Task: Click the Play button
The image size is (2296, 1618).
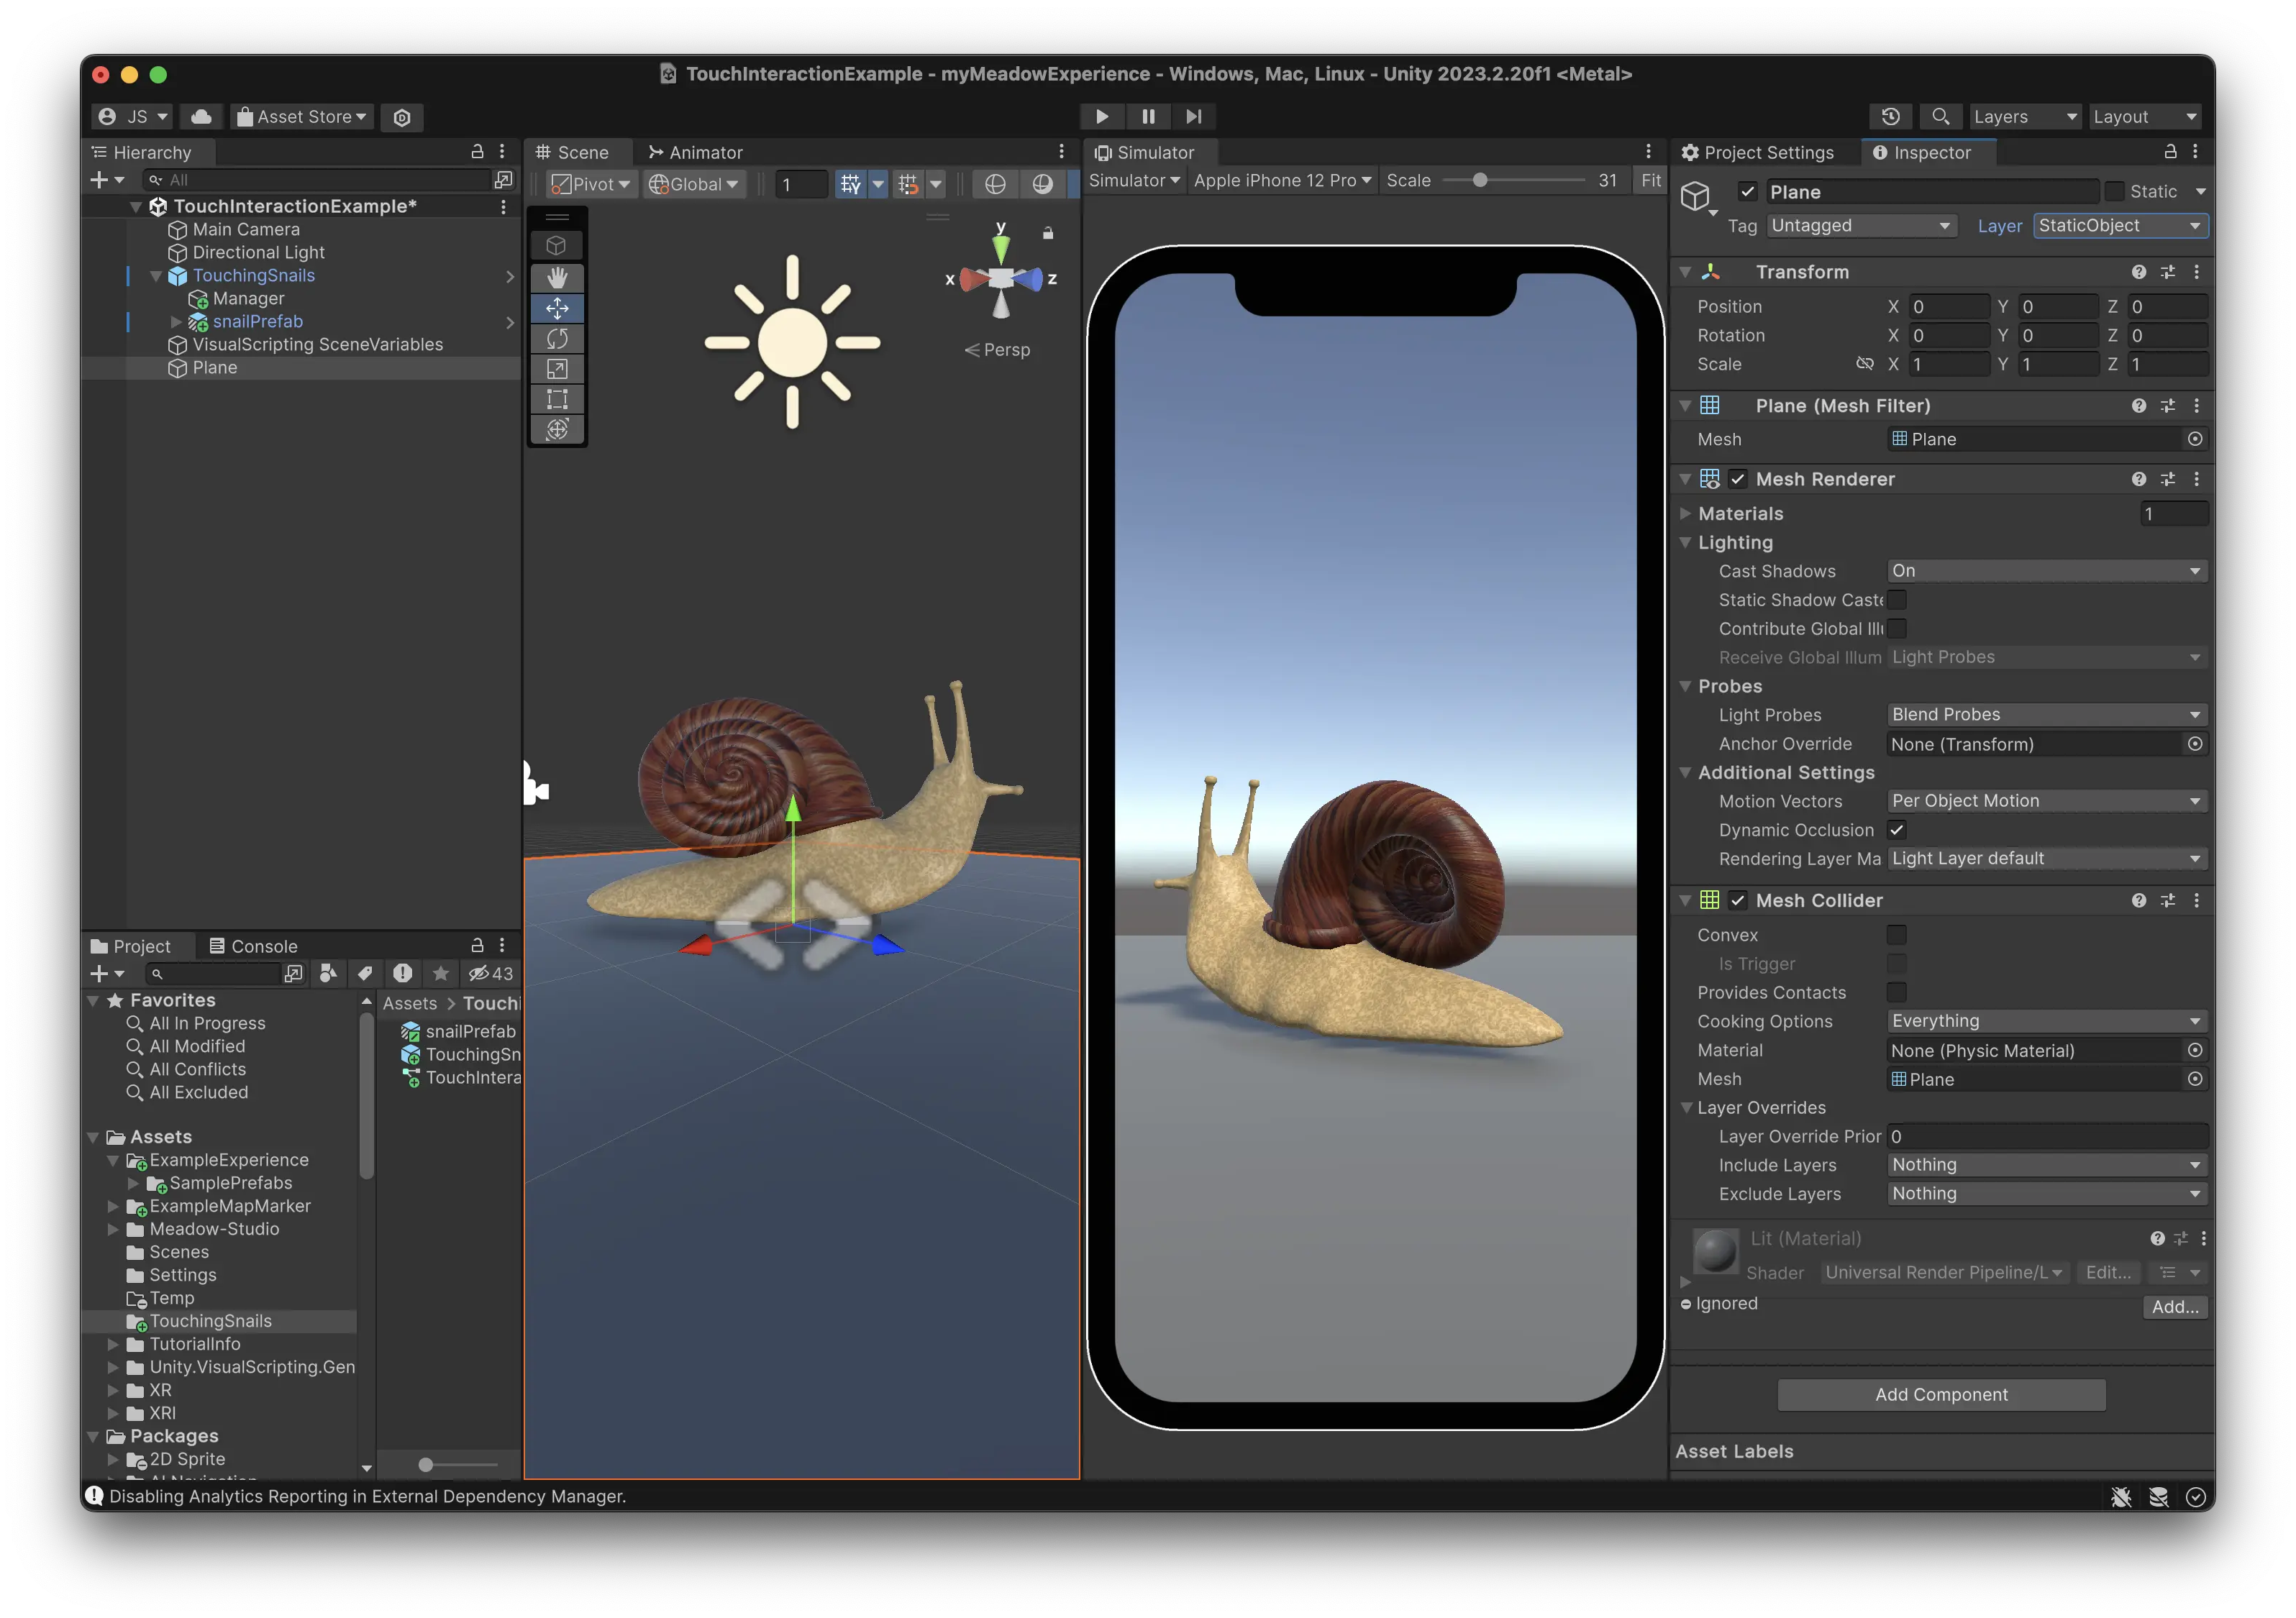Action: tap(1102, 116)
